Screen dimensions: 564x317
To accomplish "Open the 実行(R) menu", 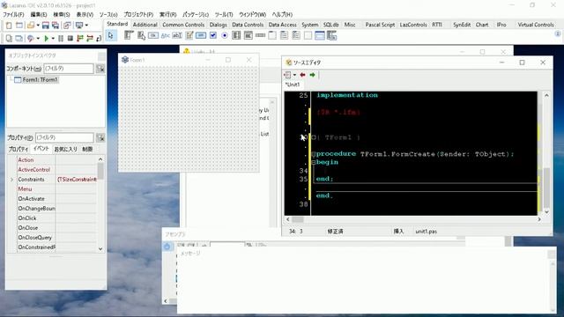I will tap(168, 14).
